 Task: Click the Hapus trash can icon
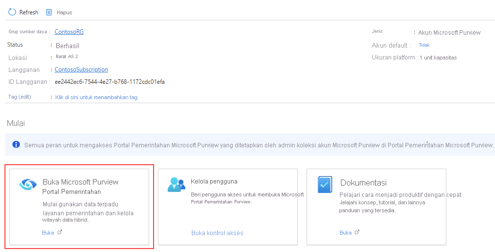[49, 12]
